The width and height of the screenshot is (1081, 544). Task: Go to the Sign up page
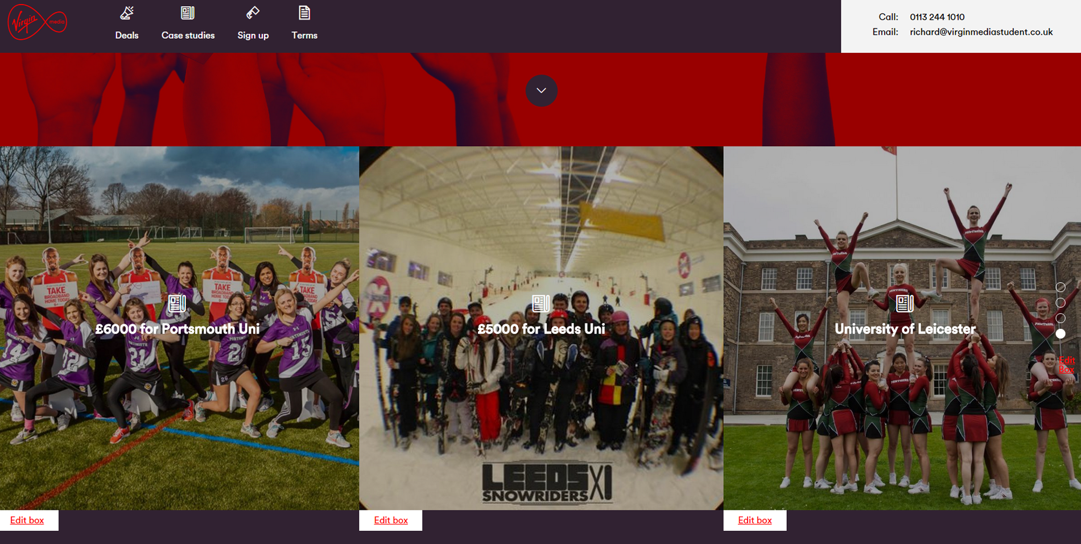click(x=253, y=35)
